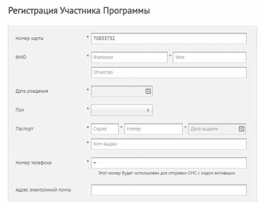The image size is (263, 202).
Task: Click the Номер карты label
Action: click(29, 39)
